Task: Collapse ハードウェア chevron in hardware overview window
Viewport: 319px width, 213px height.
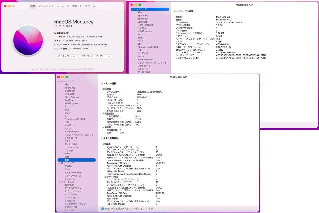Action: [x=132, y=9]
